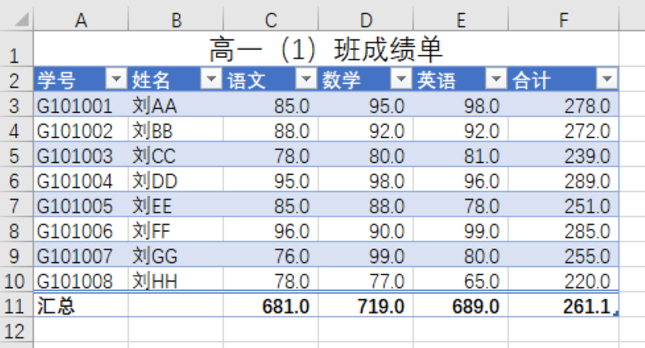The image size is (645, 348).
Task: Select cell G101001
Action: pyautogui.click(x=80, y=104)
